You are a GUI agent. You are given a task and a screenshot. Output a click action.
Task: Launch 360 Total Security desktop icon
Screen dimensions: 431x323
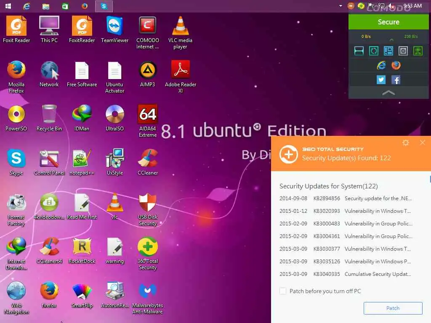(x=148, y=254)
